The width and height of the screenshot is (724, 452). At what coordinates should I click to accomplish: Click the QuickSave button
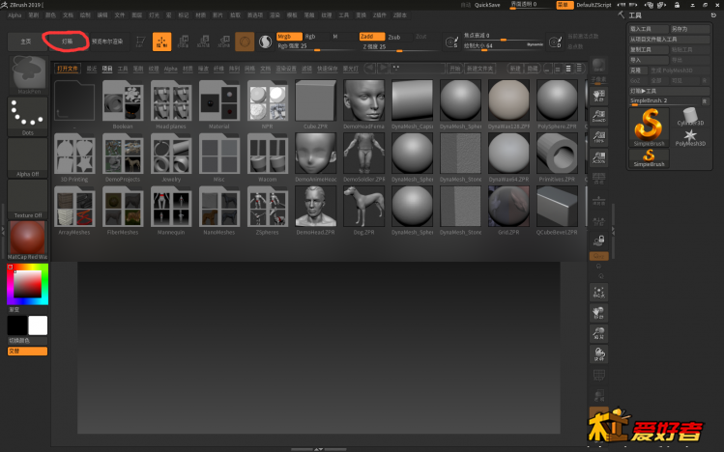coord(487,5)
